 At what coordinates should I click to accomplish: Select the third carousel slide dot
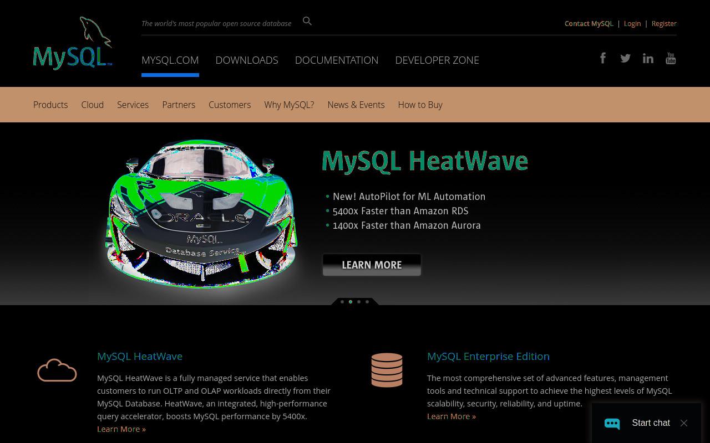pyautogui.click(x=359, y=302)
